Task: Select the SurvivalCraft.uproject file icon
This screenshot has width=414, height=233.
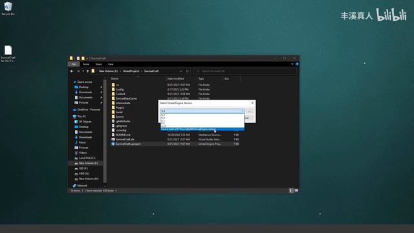Action: pos(113,144)
